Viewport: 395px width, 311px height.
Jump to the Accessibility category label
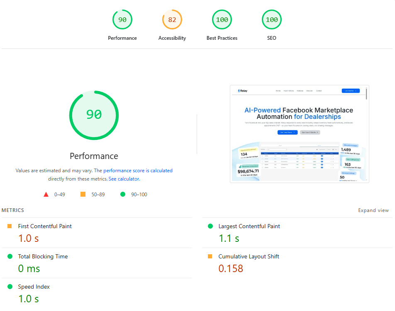(172, 38)
